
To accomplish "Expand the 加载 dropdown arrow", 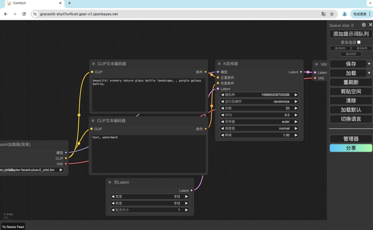I will click(369, 73).
